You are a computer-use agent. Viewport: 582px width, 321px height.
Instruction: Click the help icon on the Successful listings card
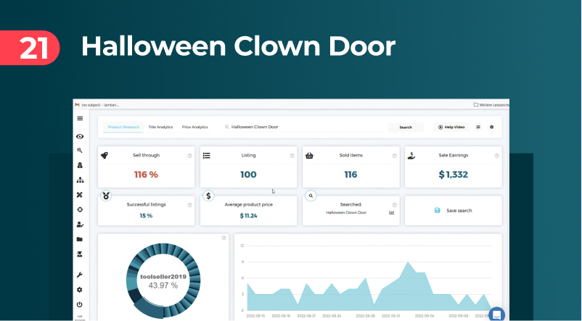(x=189, y=205)
